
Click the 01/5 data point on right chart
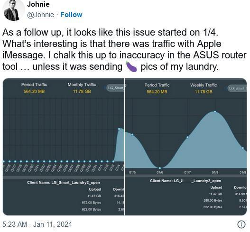click(132, 135)
